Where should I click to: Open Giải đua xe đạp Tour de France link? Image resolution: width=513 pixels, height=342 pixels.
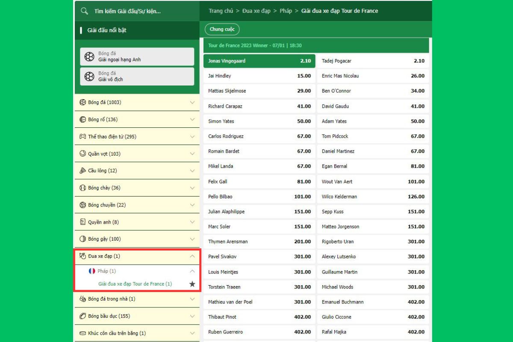tap(135, 284)
